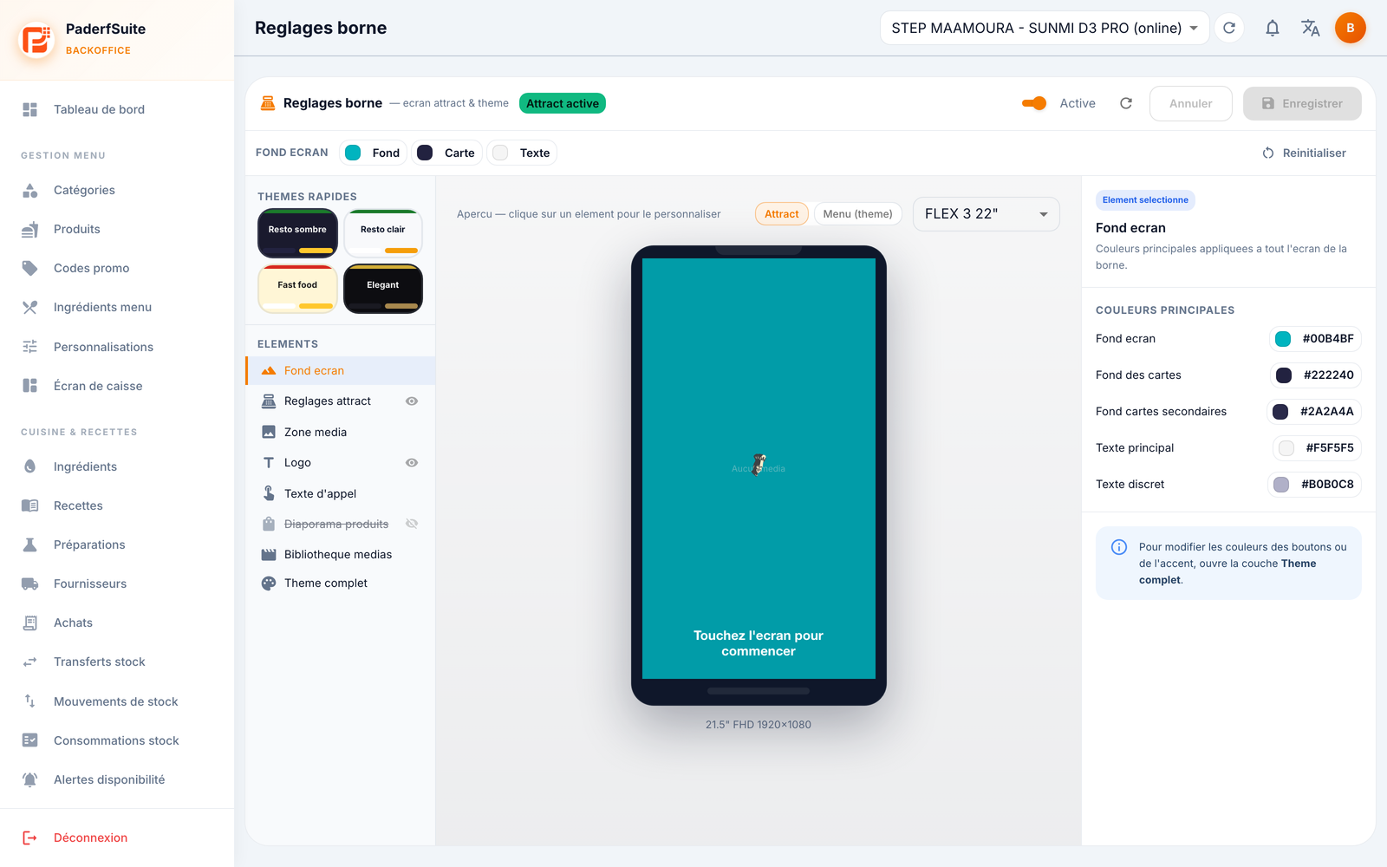This screenshot has width=1387, height=867.
Task: Open the language translate icon
Action: click(x=1311, y=28)
